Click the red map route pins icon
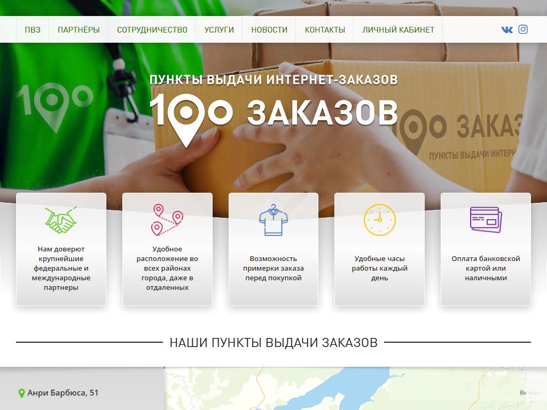 point(167,219)
